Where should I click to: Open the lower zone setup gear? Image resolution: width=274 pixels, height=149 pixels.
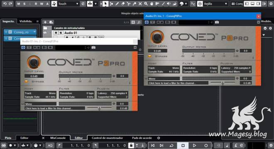[x=159, y=138]
